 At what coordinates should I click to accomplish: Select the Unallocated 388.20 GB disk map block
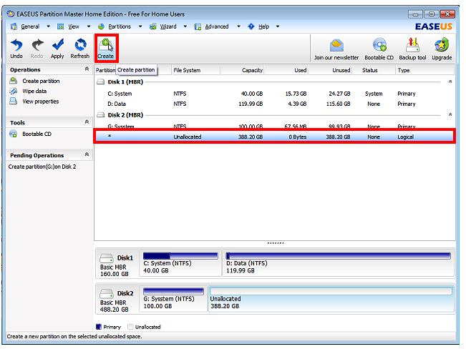coord(331,299)
